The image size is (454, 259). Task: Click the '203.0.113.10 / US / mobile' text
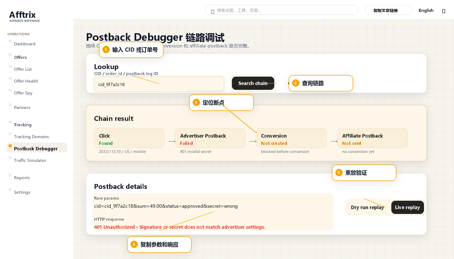click(x=122, y=152)
